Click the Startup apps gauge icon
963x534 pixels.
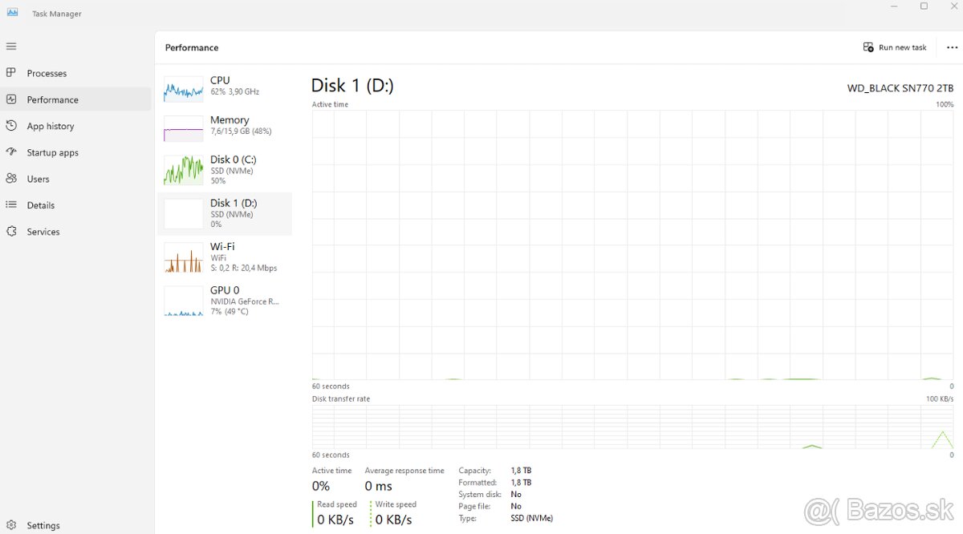tap(11, 152)
